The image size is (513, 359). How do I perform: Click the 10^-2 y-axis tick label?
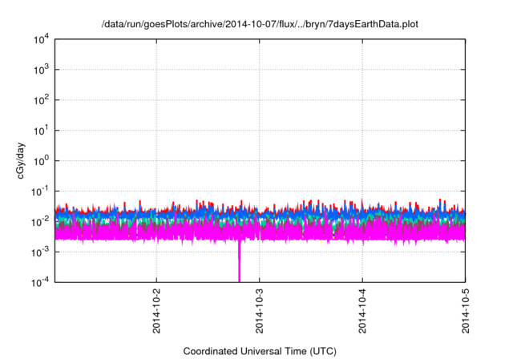(41, 222)
